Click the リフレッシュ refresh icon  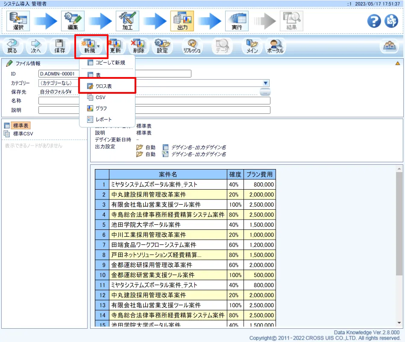(x=192, y=46)
